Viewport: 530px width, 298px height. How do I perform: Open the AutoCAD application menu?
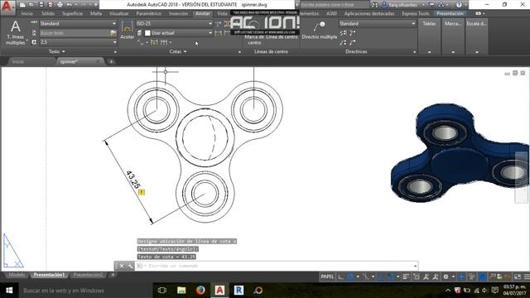(x=7, y=7)
